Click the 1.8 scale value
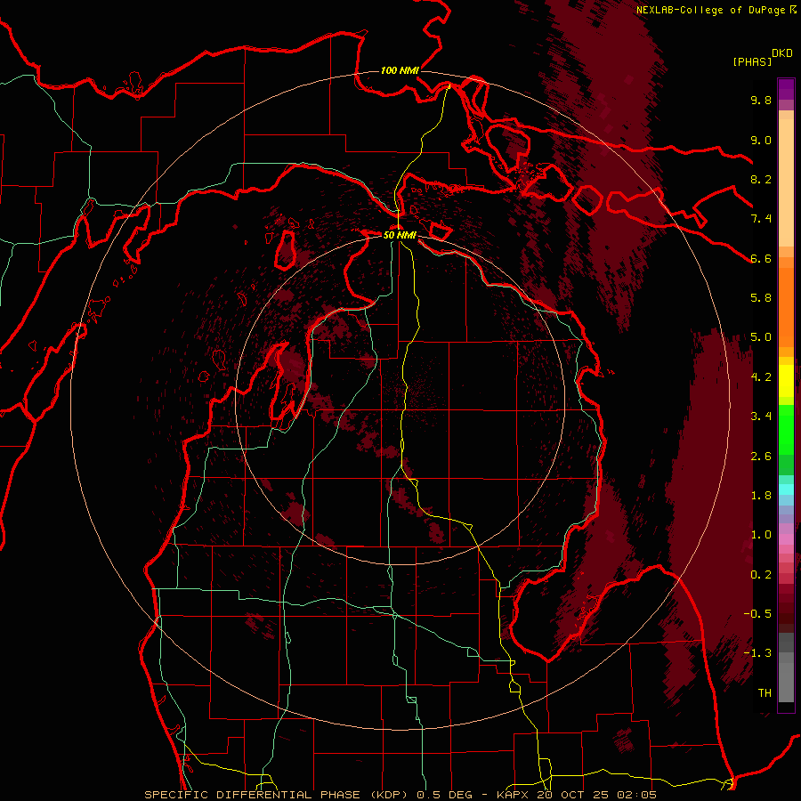 tap(761, 496)
